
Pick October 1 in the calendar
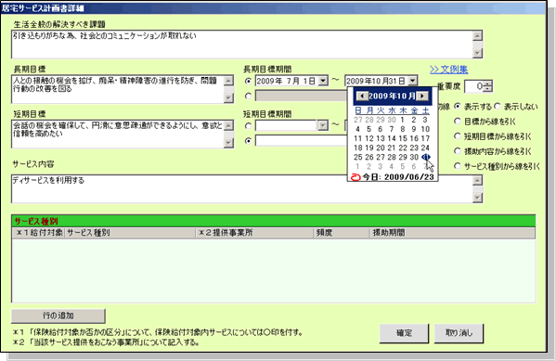403,120
